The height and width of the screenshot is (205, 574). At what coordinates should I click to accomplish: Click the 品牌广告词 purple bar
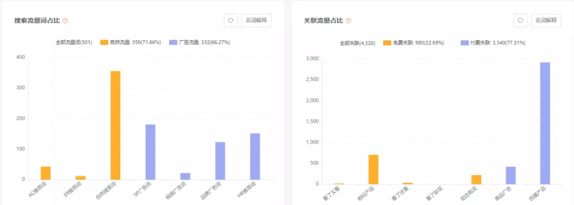[x=220, y=161]
